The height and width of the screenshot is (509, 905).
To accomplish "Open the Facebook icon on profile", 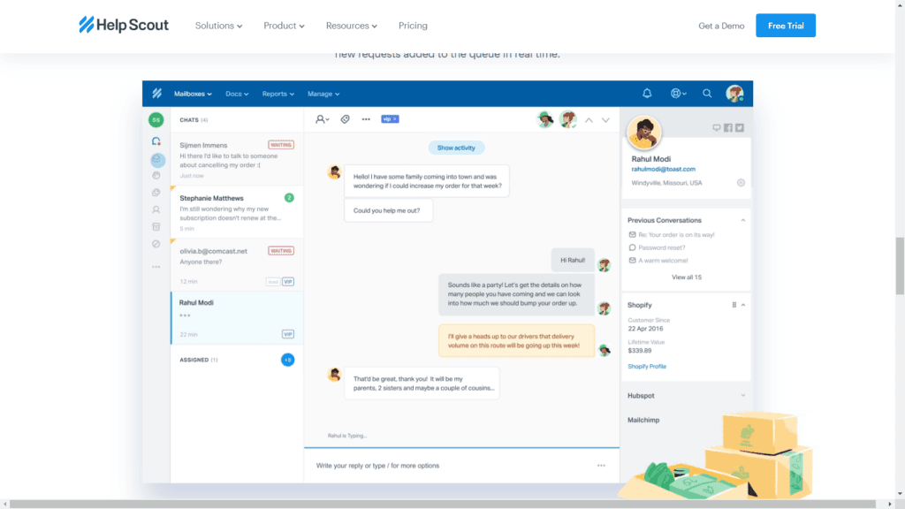I will (x=728, y=127).
